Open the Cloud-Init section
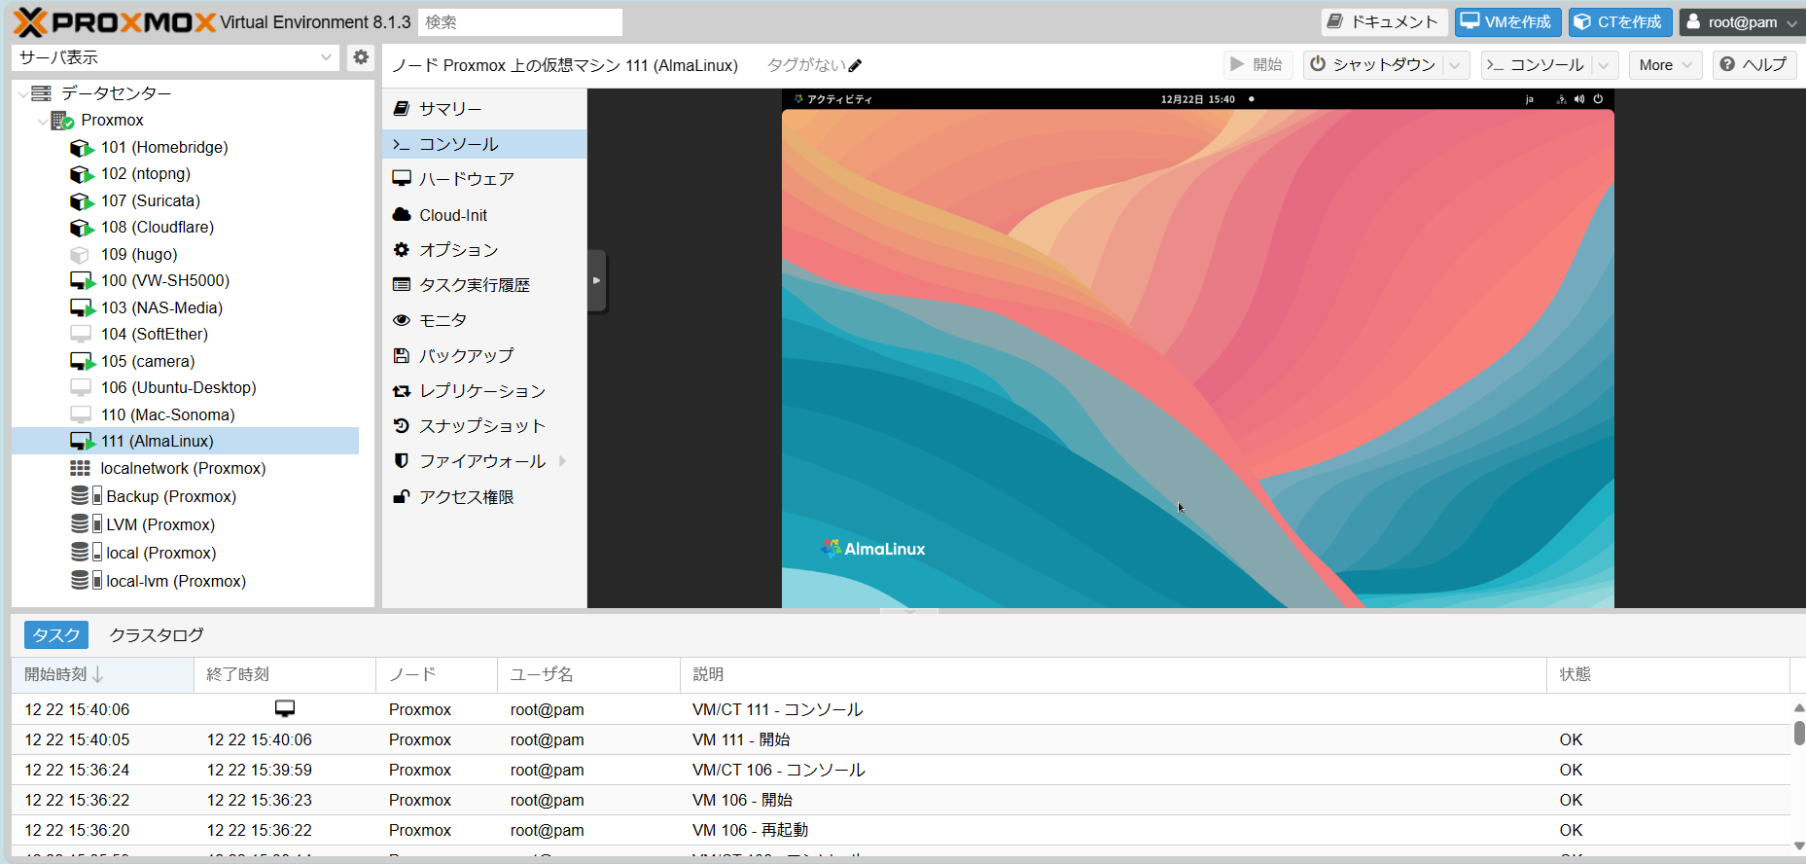Viewport: 1806px width, 864px height. [452, 215]
